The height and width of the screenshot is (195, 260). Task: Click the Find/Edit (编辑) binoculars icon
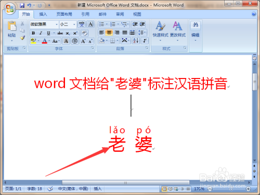(x=196, y=24)
